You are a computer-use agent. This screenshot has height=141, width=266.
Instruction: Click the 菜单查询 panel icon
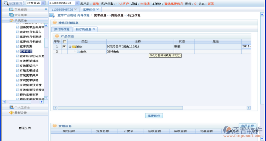point(12,10)
